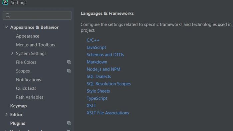Open the TypeScript settings link
Image resolution: width=233 pixels, height=131 pixels.
tap(97, 98)
